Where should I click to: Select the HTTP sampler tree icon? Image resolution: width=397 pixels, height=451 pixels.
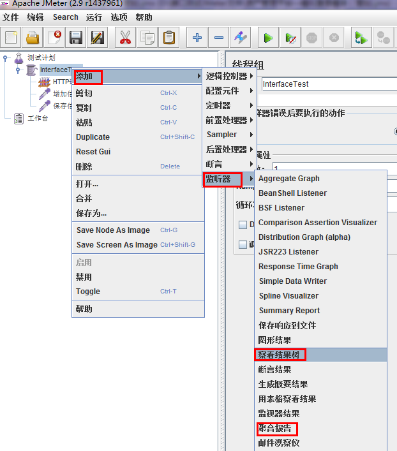(x=44, y=82)
